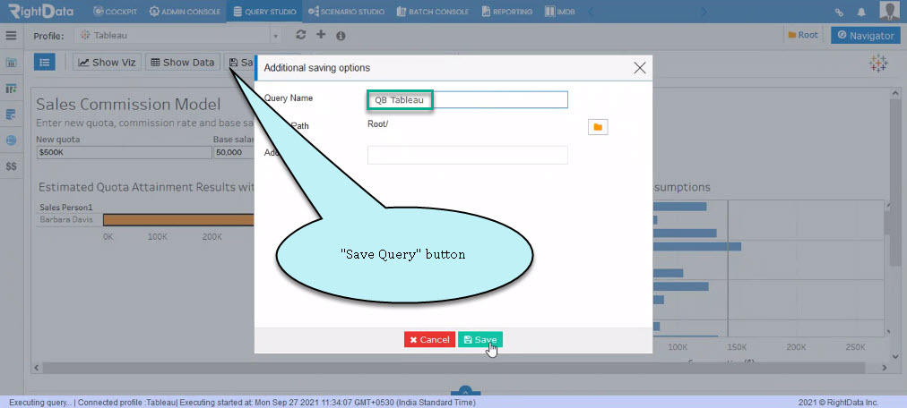Click the info icon next to profile
907x408 pixels.
(341, 36)
